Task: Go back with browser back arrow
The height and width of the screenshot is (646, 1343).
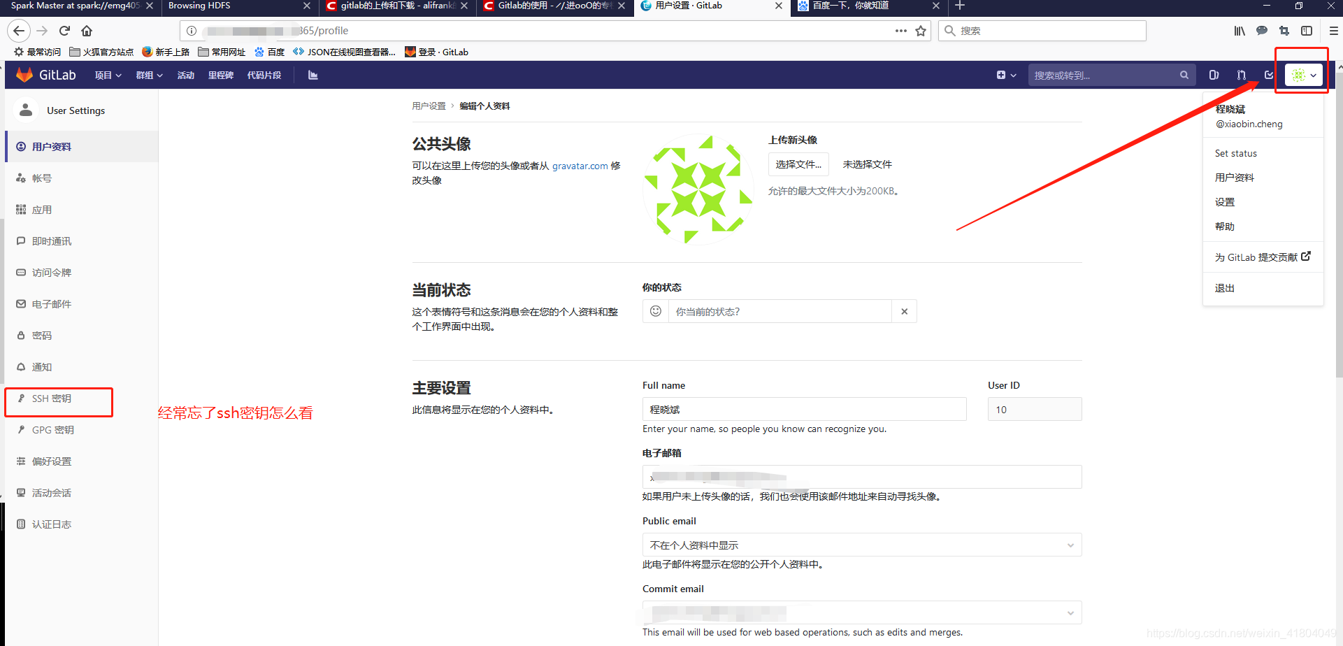Action: pos(19,31)
